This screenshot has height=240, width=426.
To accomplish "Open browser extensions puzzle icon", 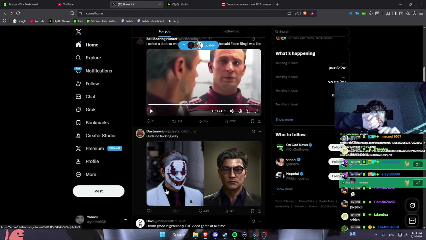I will pyautogui.click(x=370, y=13).
